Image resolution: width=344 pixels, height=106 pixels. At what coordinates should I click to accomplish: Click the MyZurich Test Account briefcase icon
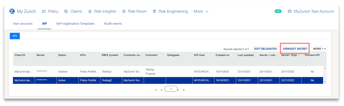pos(290,12)
